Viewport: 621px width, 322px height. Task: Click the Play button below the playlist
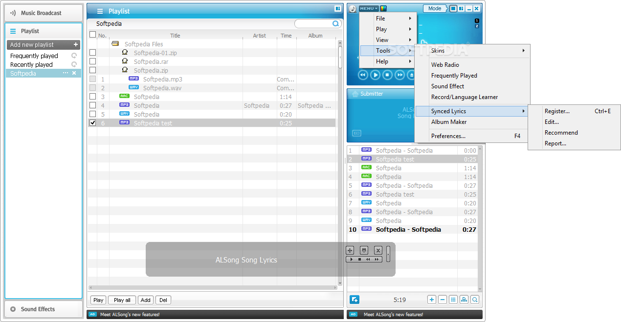98,300
